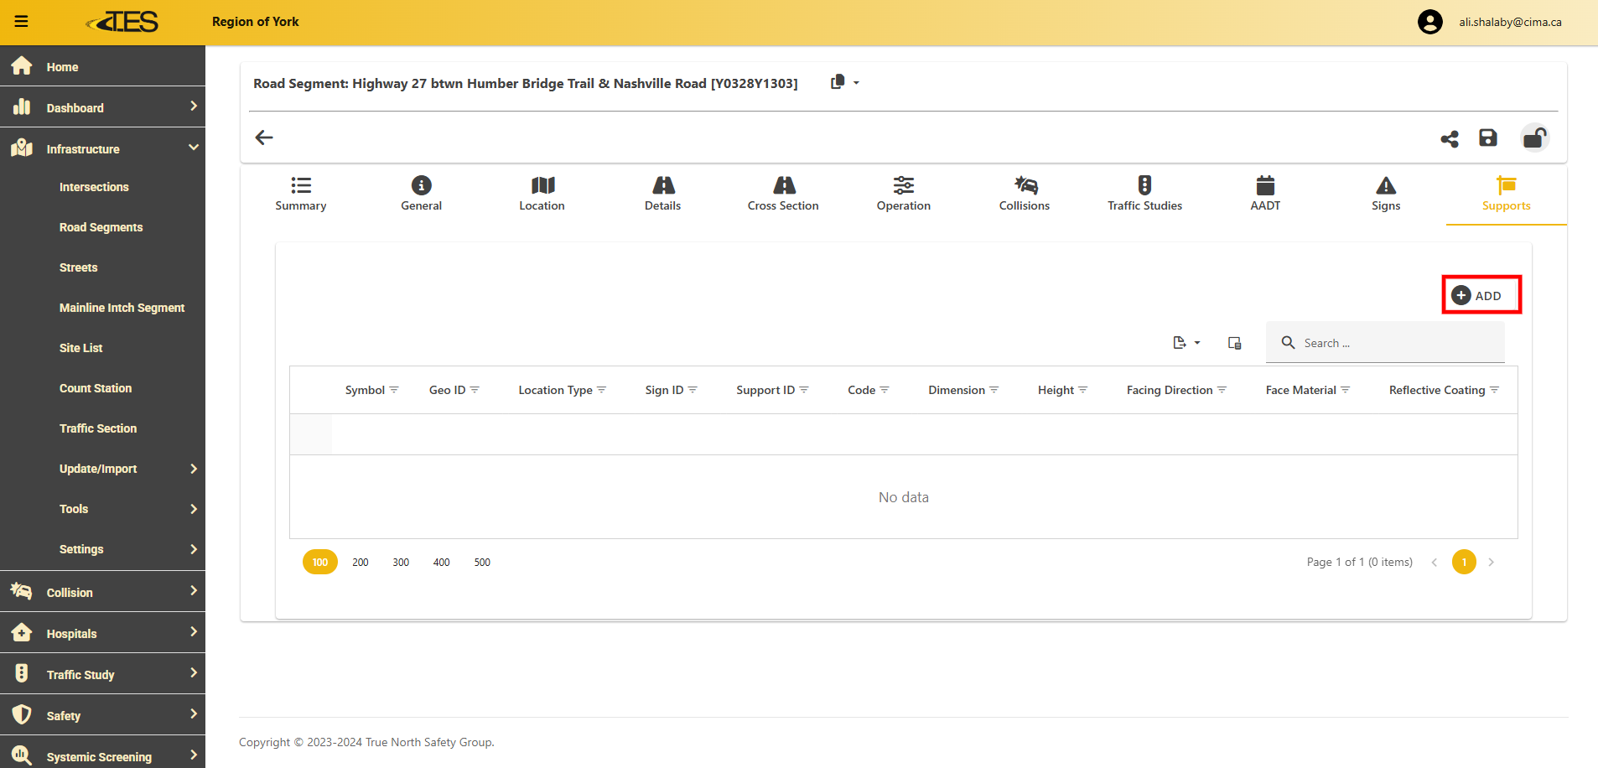This screenshot has height=768, width=1598.
Task: Click the ADD button
Action: 1481,295
